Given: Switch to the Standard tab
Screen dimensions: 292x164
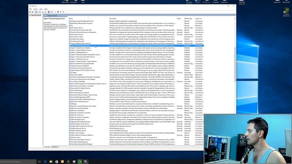Looking at the screenshot, I should pos(55,147).
